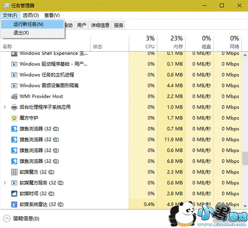Sort by the 状态 column header
The image size is (248, 228).
tap(110, 43)
